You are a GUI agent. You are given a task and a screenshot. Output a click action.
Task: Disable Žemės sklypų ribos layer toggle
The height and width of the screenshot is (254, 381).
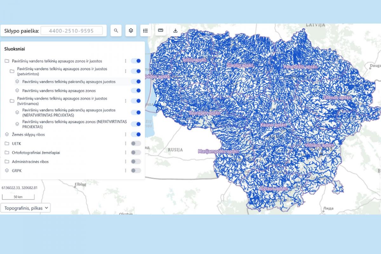[x=136, y=135]
